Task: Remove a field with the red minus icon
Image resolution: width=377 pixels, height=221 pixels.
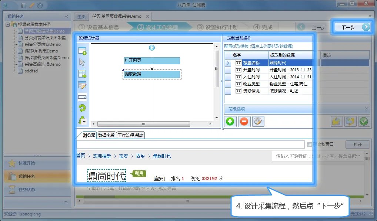Action: [x=244, y=122]
